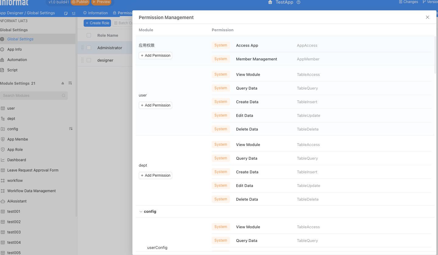Collapse the sidebar with the indent arrow icon
The image size is (438, 255).
pyautogui.click(x=74, y=13)
